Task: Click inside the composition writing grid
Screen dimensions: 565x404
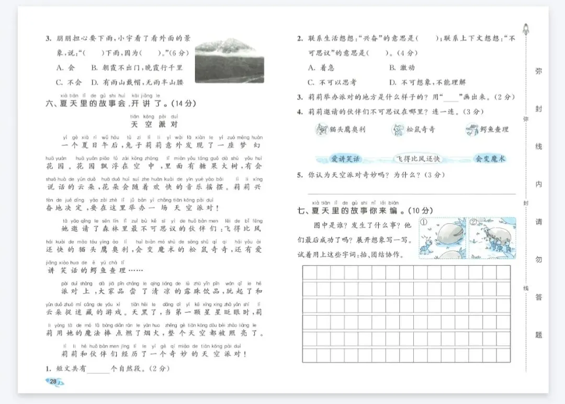Action: (406, 314)
